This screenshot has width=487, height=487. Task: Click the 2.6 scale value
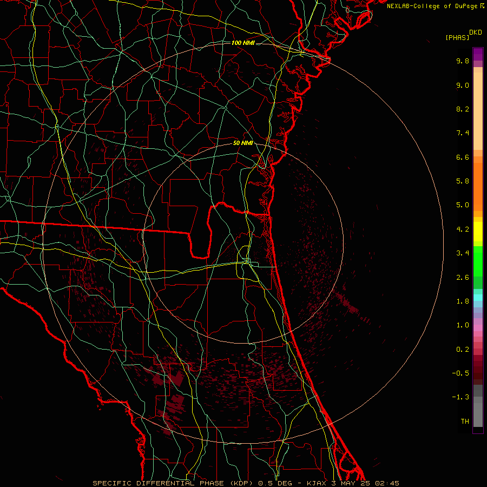coord(463,278)
